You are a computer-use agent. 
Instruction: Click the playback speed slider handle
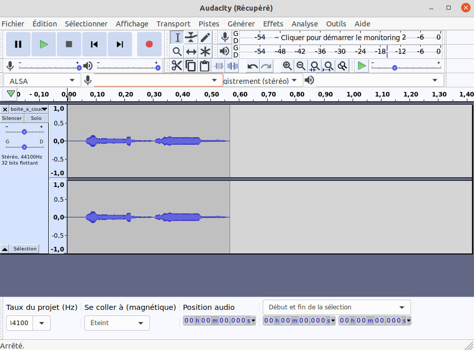click(x=395, y=68)
